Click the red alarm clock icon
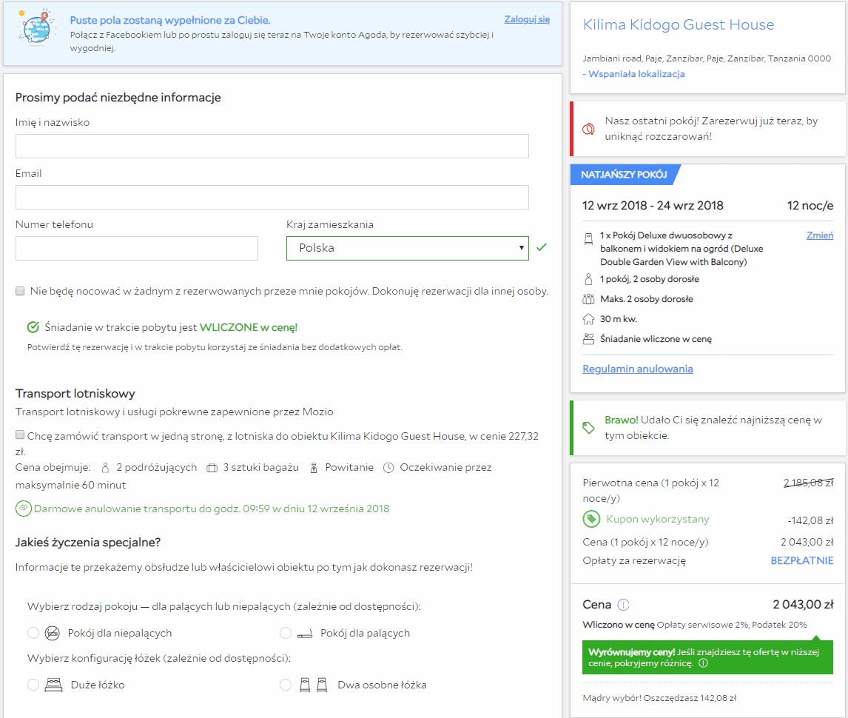The image size is (848, 718). click(588, 129)
